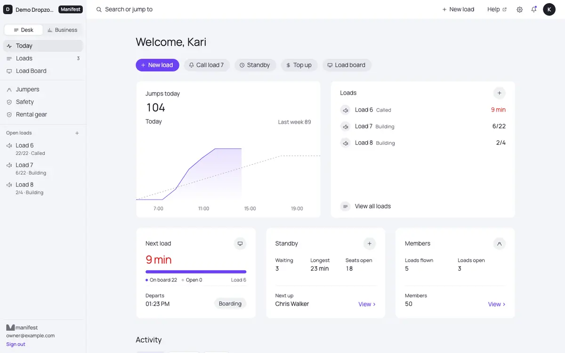Screen dimensions: 565x353
Task: Click Sign out
Action: pyautogui.click(x=16, y=345)
